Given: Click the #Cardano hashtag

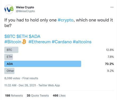Looking at the screenshot, I should tap(62, 42).
